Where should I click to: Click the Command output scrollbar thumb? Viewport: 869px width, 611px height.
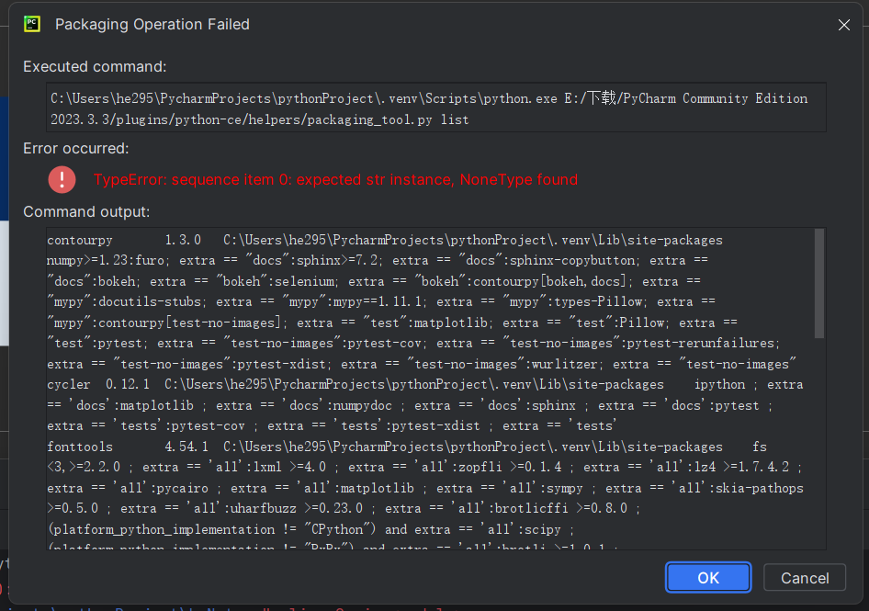click(819, 283)
